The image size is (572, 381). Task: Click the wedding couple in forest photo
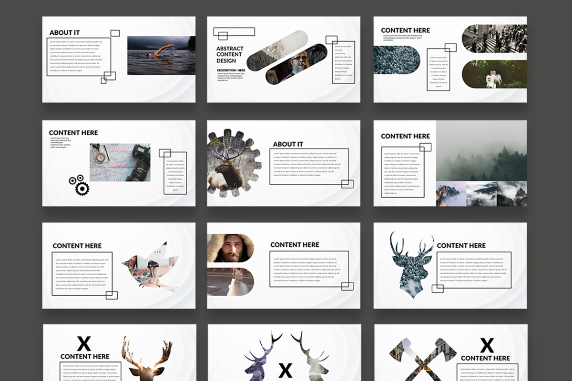tap(494, 74)
